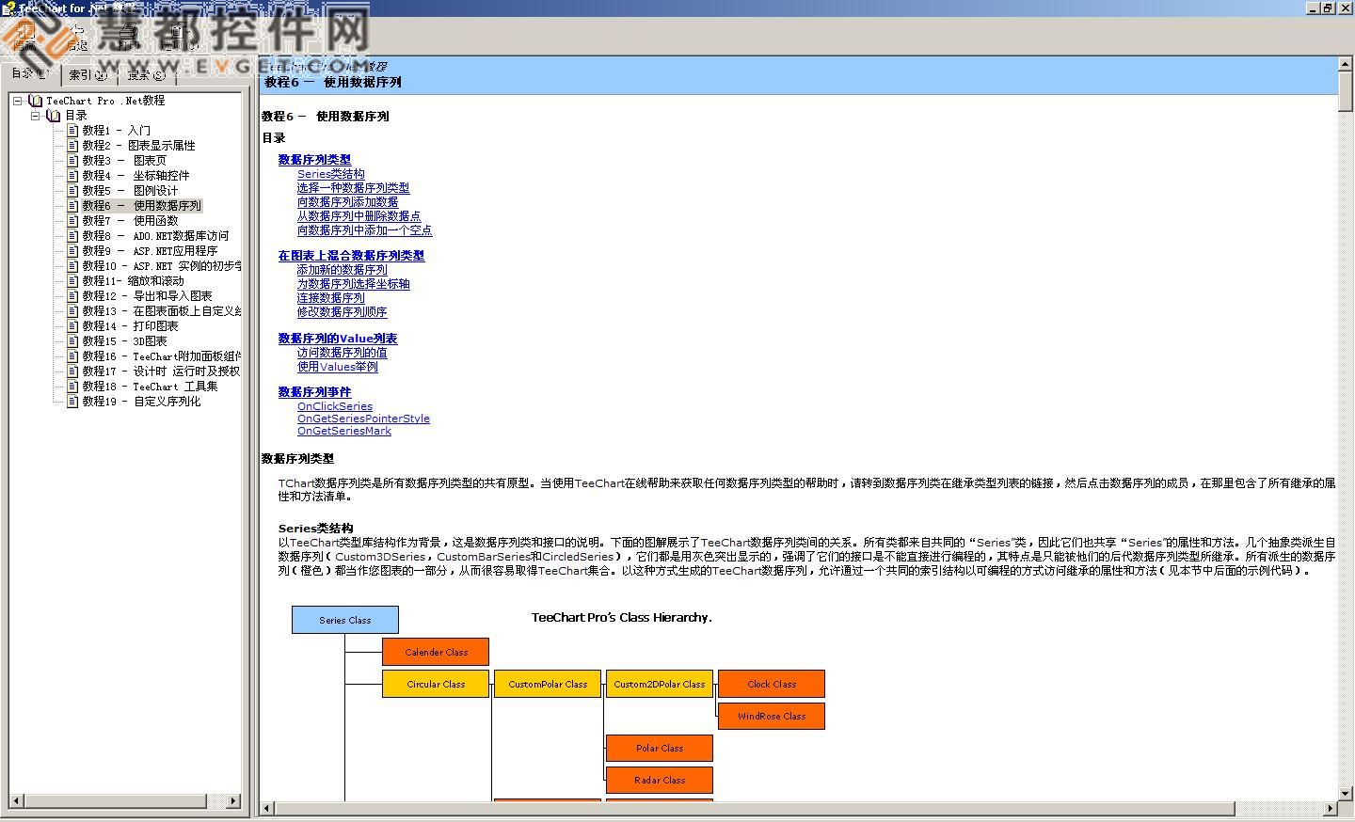Open the 向数据序列添加数据 link
This screenshot has width=1355, height=822.
coord(347,202)
